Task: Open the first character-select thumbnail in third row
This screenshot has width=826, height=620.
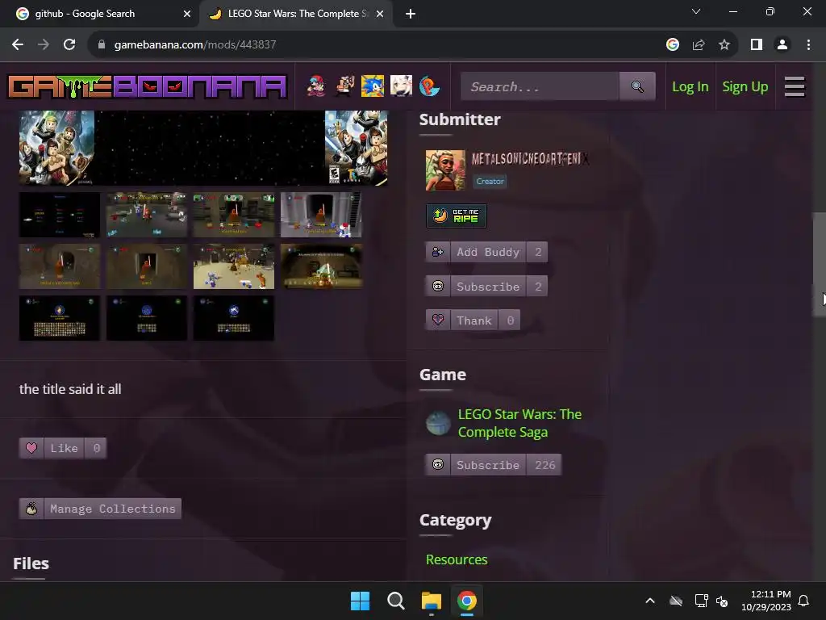Action: pyautogui.click(x=60, y=318)
